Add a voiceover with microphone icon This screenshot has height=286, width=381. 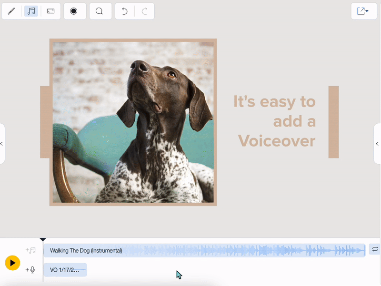[x=30, y=270]
